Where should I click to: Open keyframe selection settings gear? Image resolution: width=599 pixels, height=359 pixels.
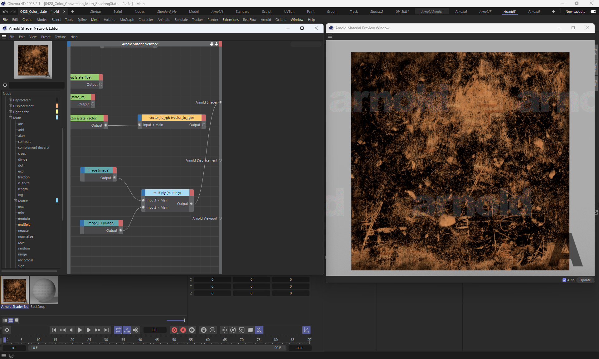192,330
